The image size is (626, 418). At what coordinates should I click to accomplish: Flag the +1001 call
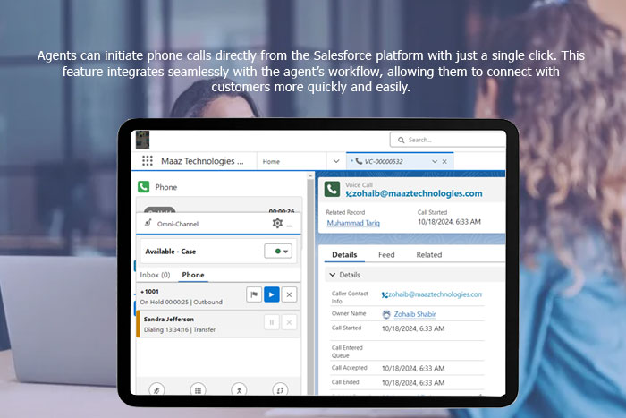pyautogui.click(x=254, y=294)
